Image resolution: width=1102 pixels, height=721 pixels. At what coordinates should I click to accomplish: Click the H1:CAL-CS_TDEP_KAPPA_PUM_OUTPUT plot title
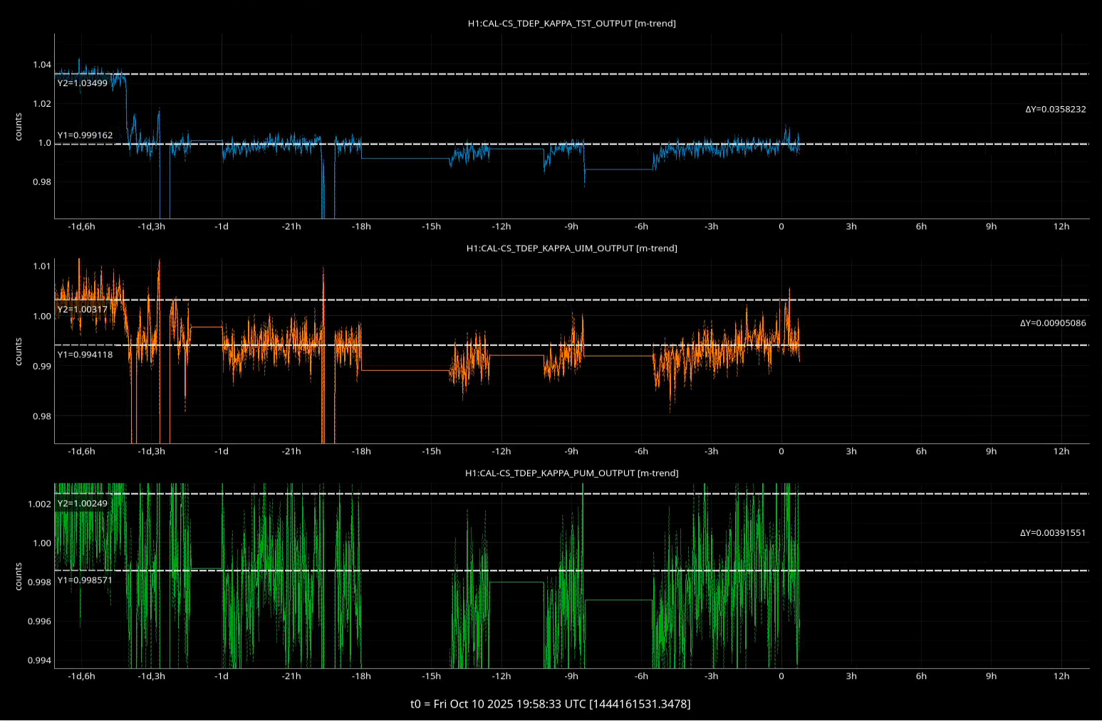(x=571, y=473)
